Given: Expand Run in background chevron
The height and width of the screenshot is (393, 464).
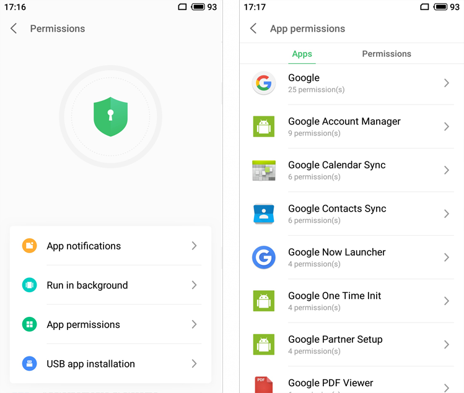Looking at the screenshot, I should [x=194, y=285].
